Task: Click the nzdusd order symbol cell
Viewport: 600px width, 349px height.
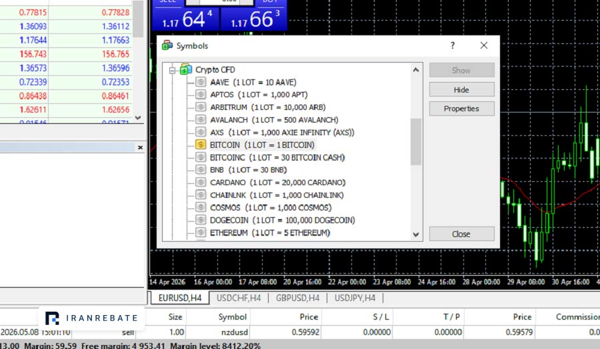Action: click(235, 332)
